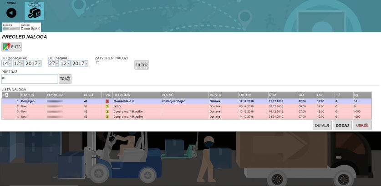Click the Natrag back arrow icon
This screenshot has width=381, height=186.
11,13
